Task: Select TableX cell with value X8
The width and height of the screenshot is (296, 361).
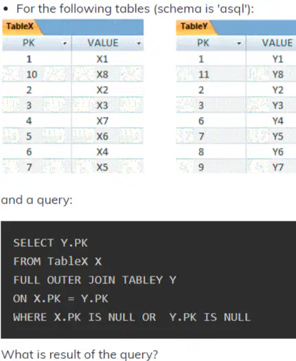Action: (x=107, y=74)
